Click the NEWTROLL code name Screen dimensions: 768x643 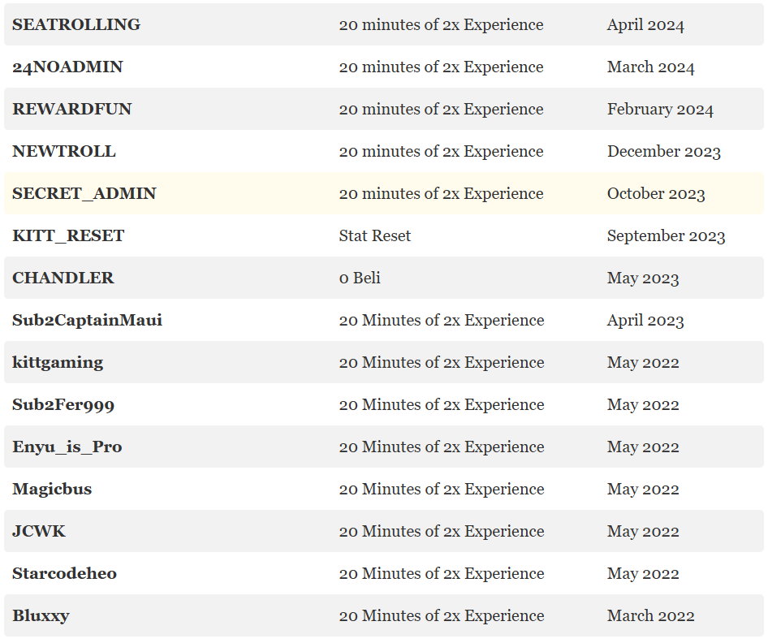pyautogui.click(x=64, y=152)
